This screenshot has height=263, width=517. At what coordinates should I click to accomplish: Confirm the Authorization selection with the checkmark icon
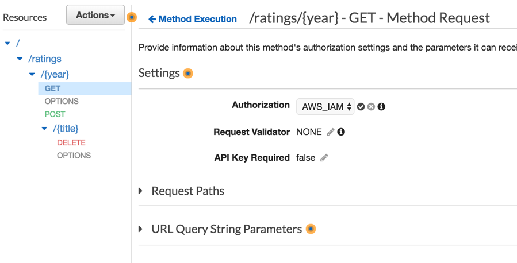361,107
